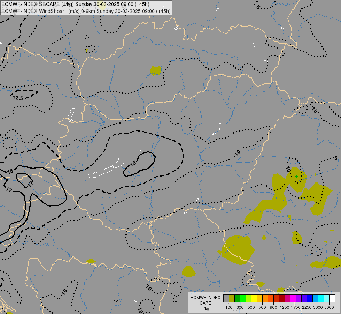Click the legend value 5000
The image size is (341, 314).
(x=329, y=307)
